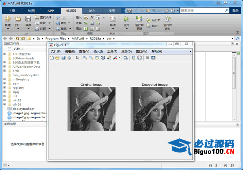Click the Print (打印) button in ribbon
Viewport: 243px width, 170px height.
(x=40, y=29)
